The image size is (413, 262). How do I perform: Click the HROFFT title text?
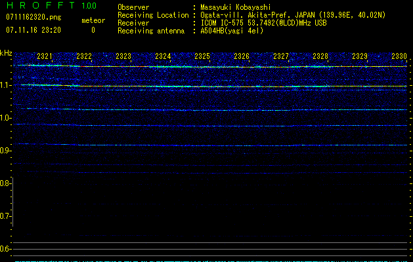(39, 6)
